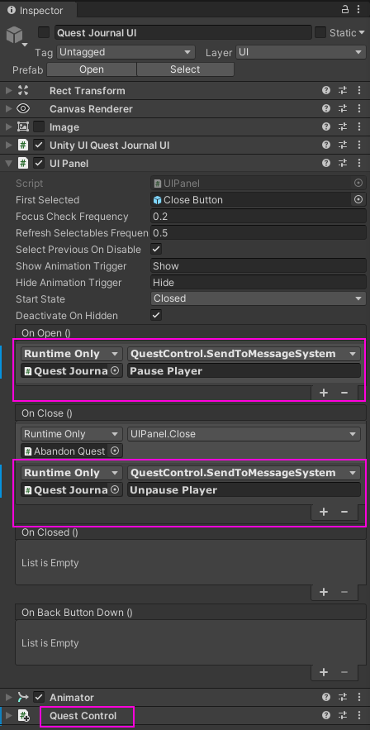Toggle Select Previous On Disable checkbox
Screen dimensions: 370x730
click(157, 249)
